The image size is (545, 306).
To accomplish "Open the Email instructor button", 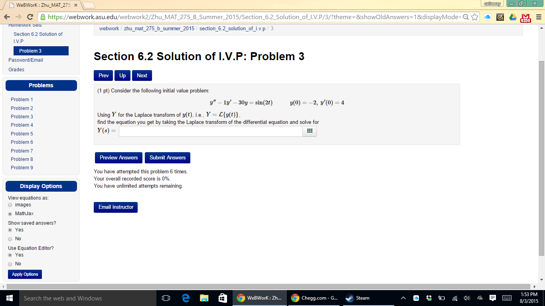I will click(115, 207).
